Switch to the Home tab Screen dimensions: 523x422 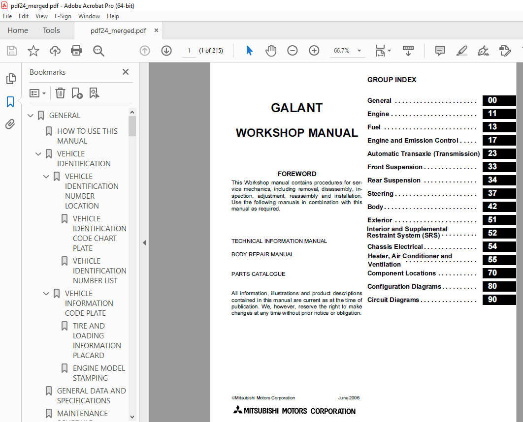(18, 30)
